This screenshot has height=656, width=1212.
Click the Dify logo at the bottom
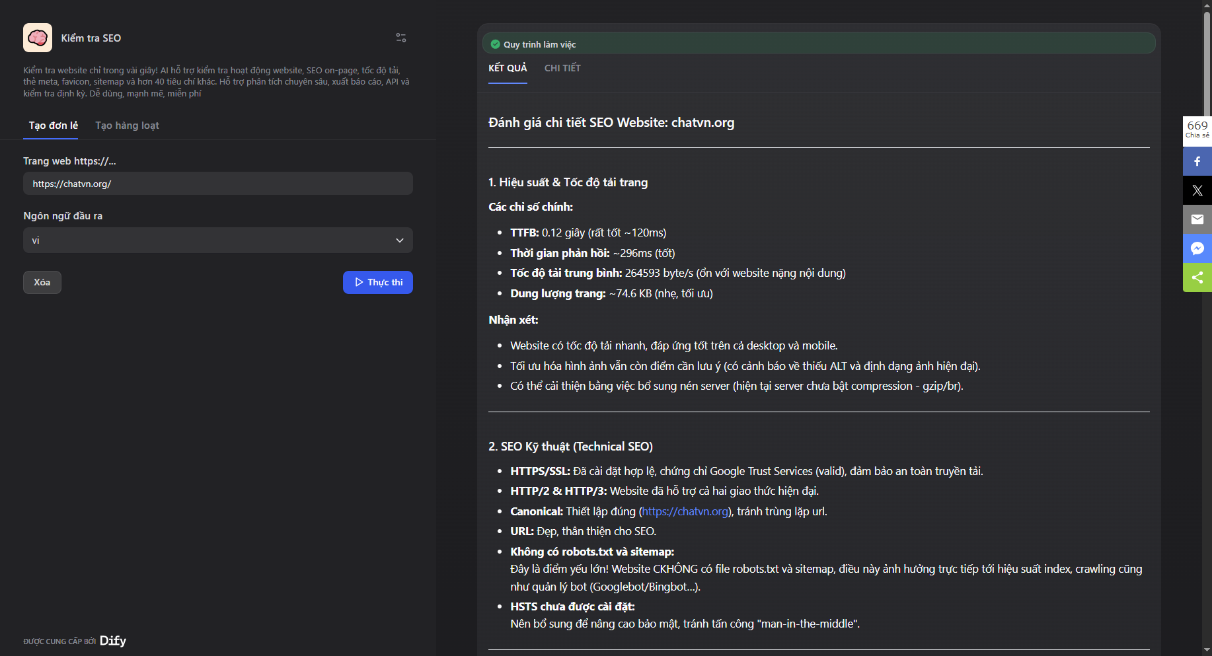[112, 640]
